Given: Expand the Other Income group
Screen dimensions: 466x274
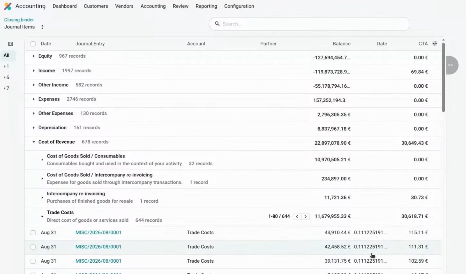Looking at the screenshot, I should 34,85.
